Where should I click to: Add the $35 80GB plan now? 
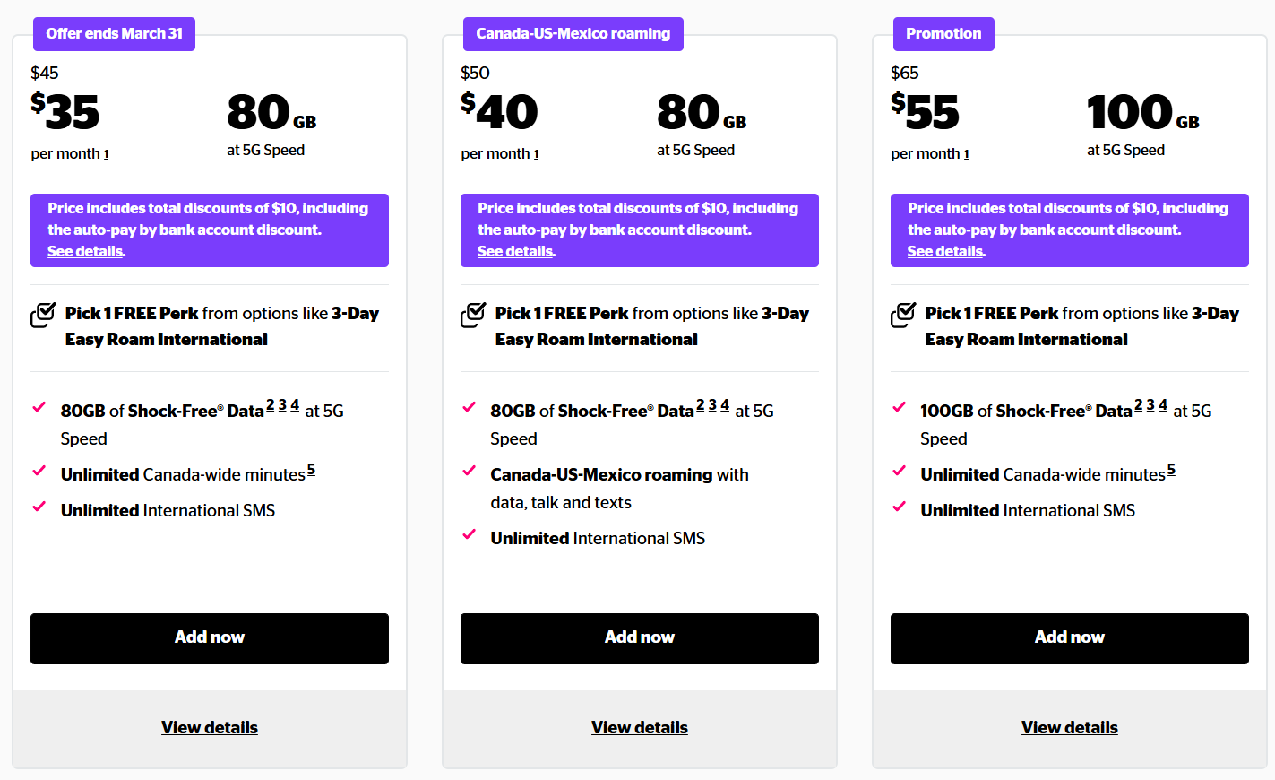pos(210,638)
